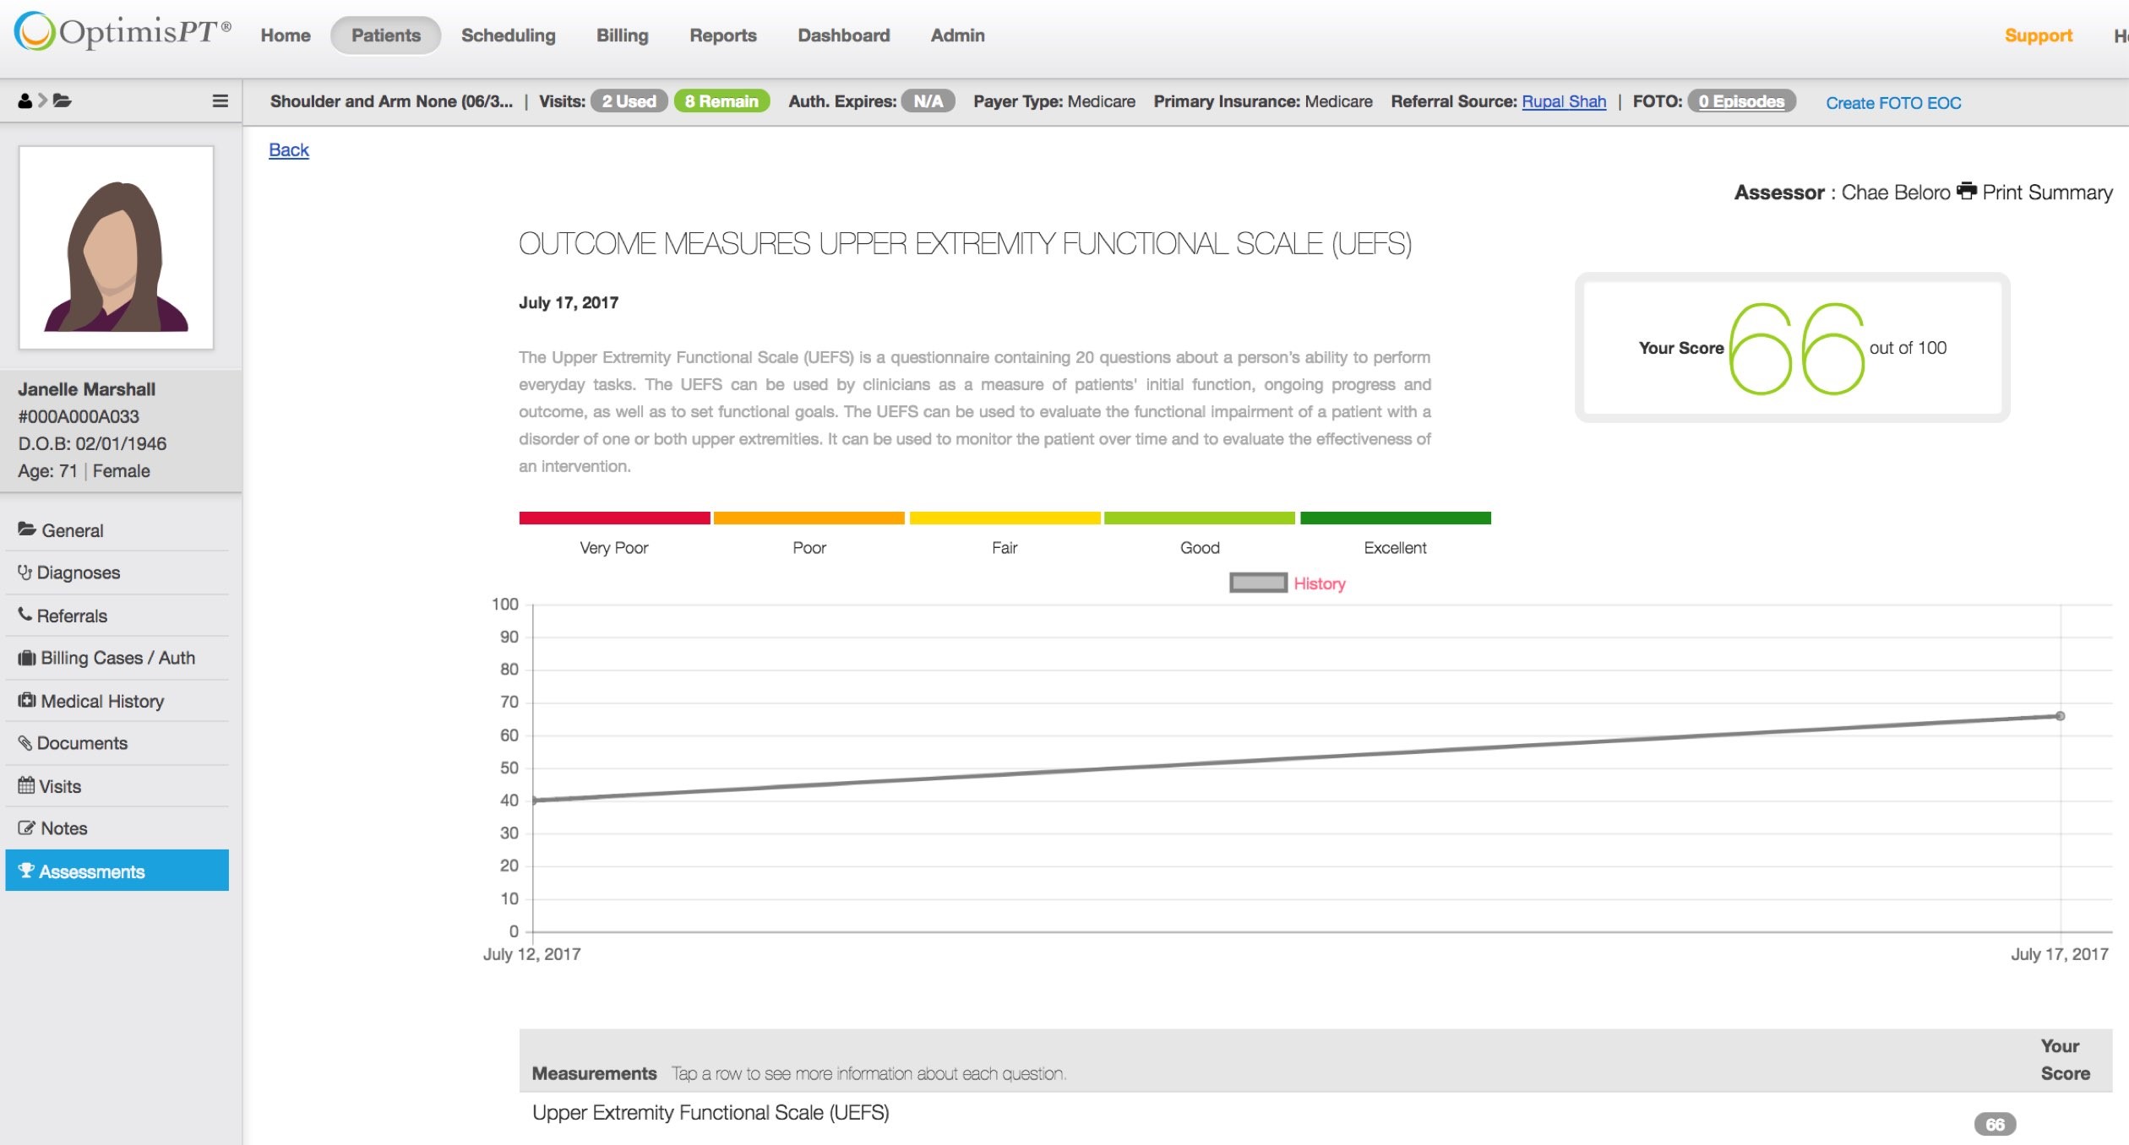Toggle the History legend series box

pyautogui.click(x=1258, y=583)
